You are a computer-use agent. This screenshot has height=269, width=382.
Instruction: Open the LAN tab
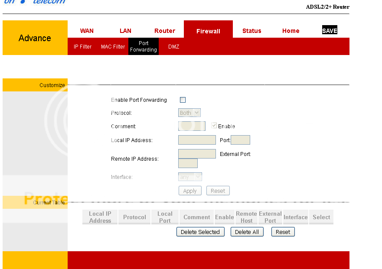125,31
